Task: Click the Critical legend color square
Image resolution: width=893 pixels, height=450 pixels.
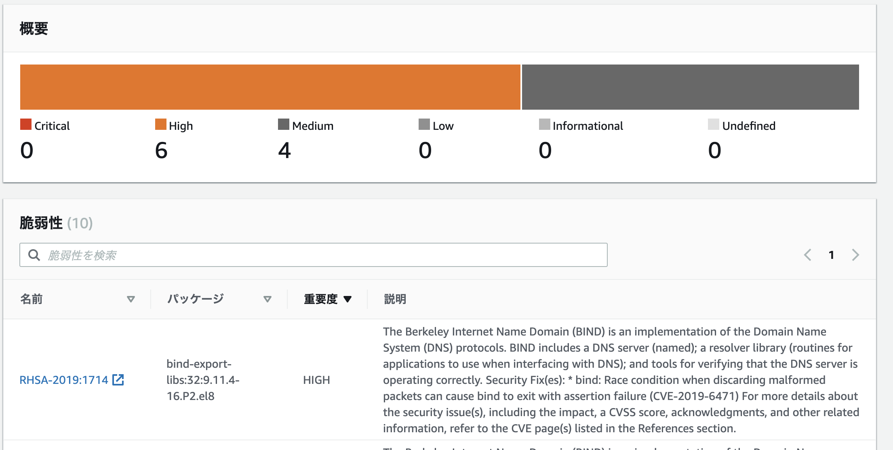Action: click(26, 124)
